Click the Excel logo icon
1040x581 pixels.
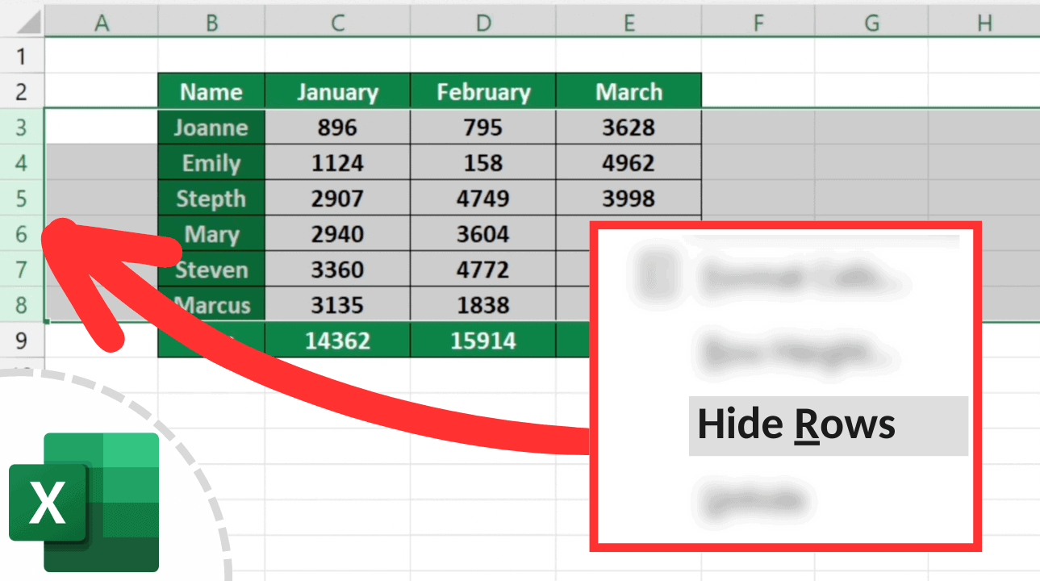101,500
